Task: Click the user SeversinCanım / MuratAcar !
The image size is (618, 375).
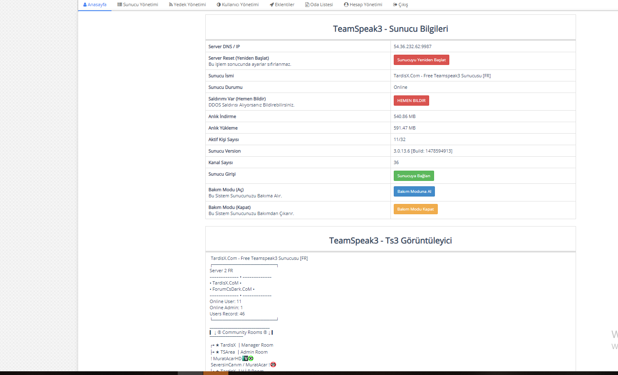Action: [240, 365]
